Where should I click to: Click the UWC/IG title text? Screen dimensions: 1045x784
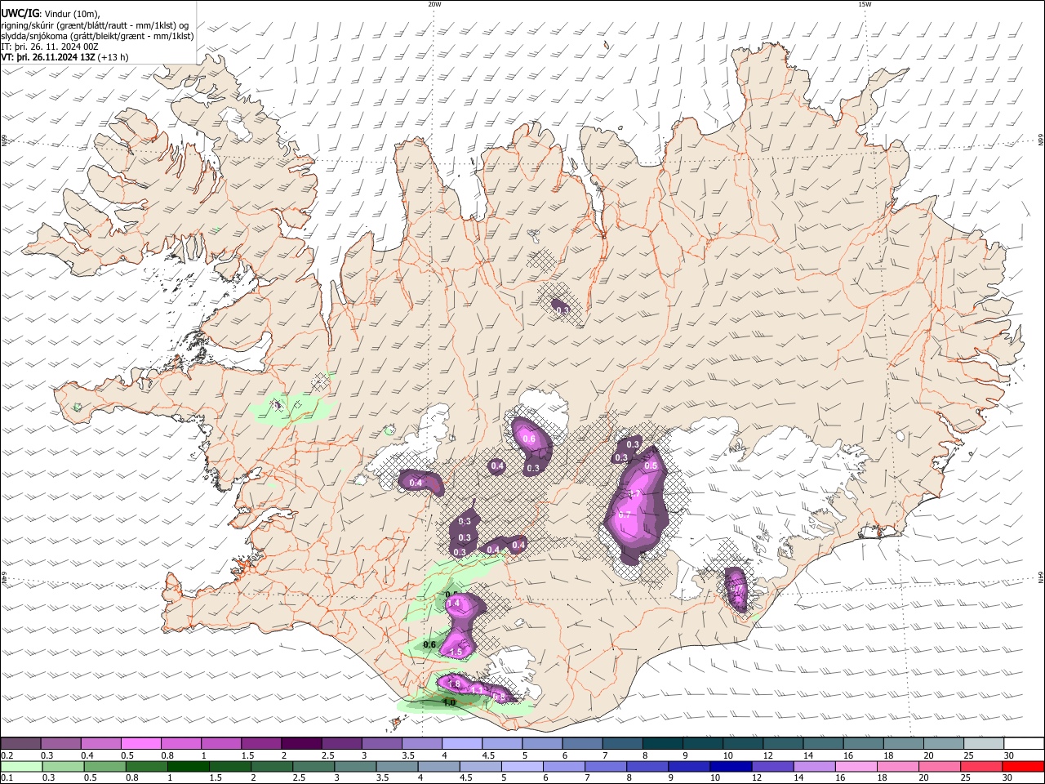[20, 14]
